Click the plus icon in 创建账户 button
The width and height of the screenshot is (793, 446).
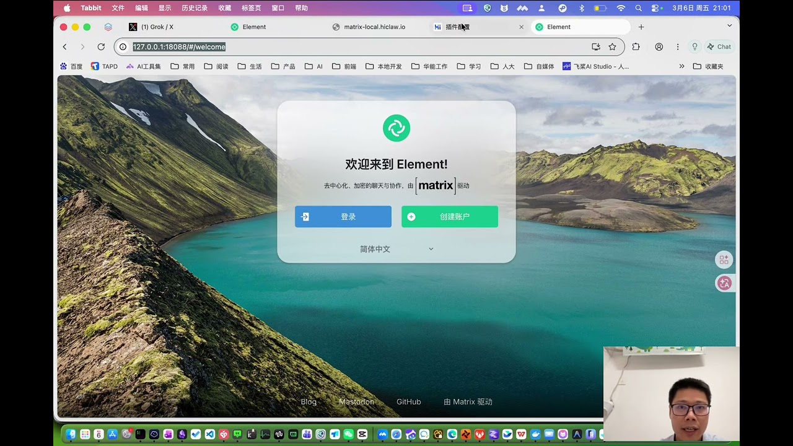click(x=411, y=217)
